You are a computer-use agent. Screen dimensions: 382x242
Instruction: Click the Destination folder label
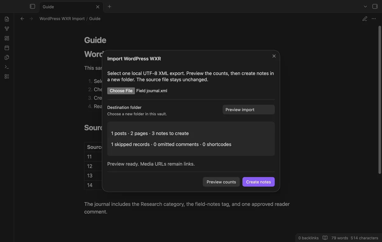click(x=124, y=107)
